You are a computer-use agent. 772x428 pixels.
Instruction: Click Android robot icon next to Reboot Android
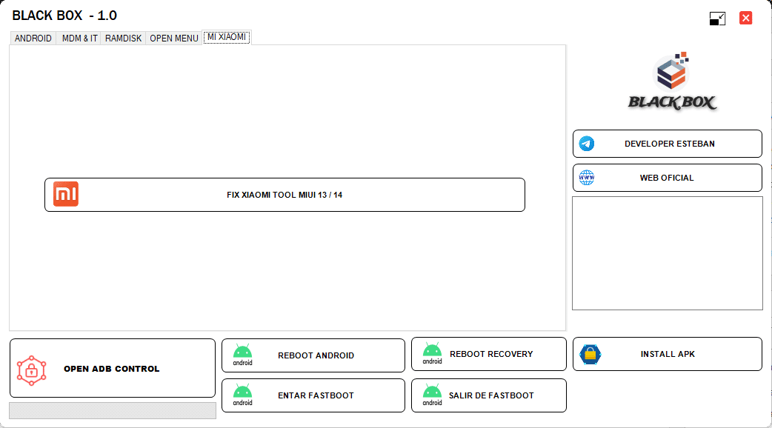pos(243,355)
